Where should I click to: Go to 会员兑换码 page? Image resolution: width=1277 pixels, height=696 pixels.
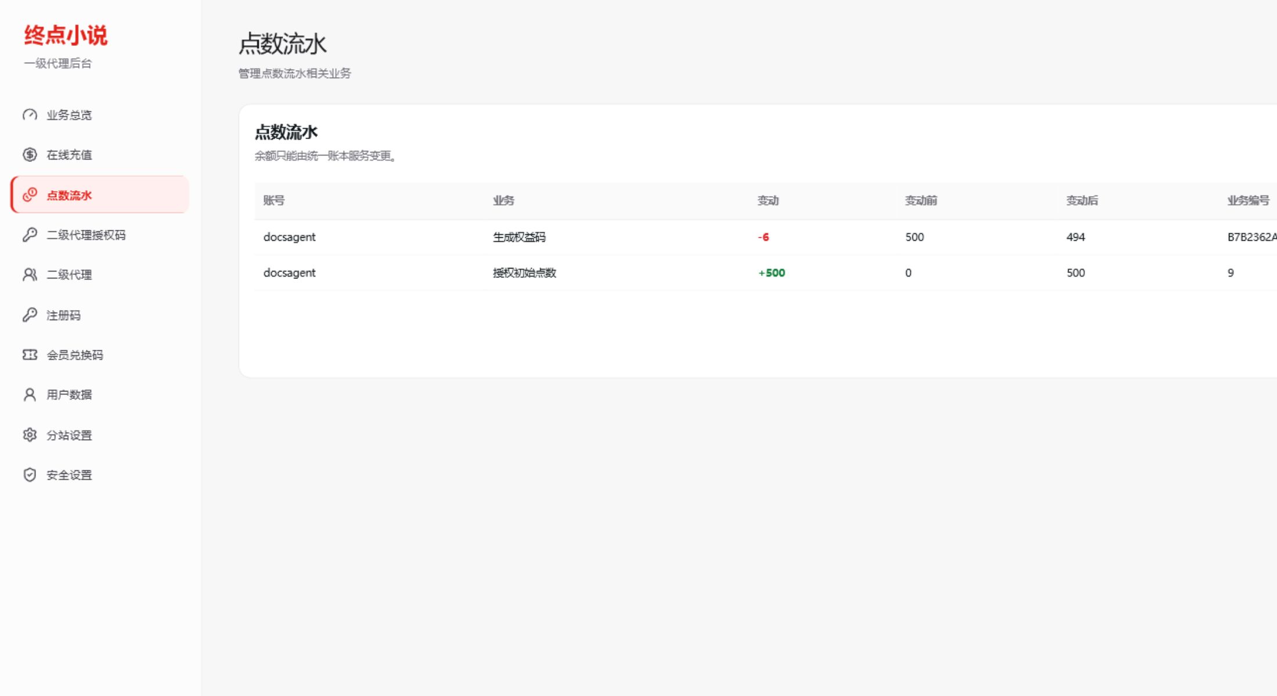[x=100, y=355]
